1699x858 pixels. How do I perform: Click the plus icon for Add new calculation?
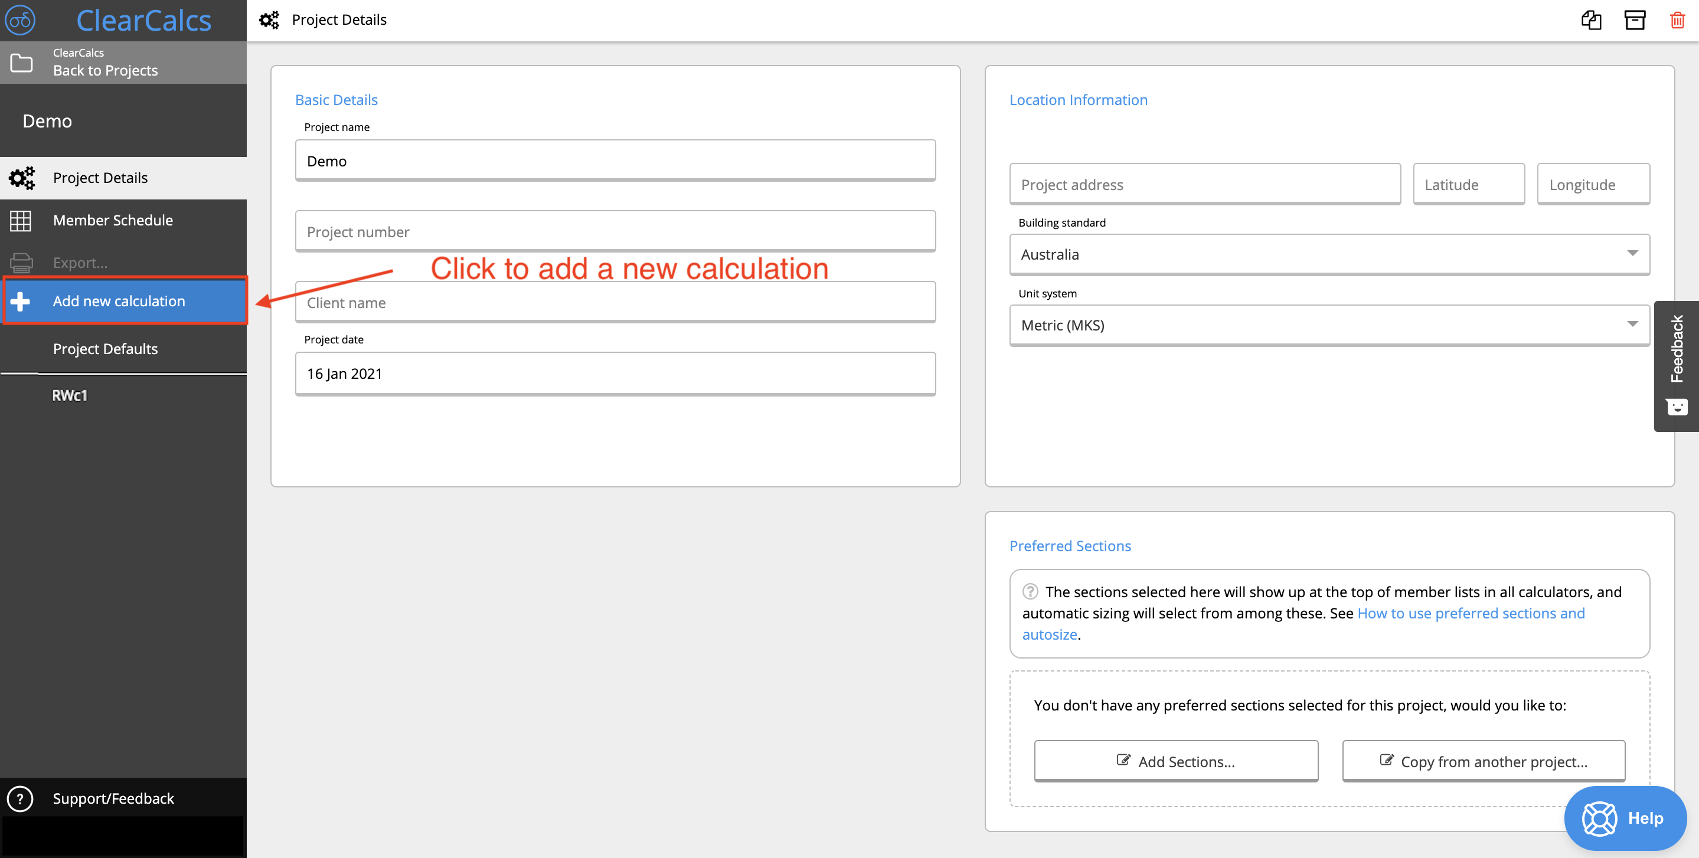21,302
